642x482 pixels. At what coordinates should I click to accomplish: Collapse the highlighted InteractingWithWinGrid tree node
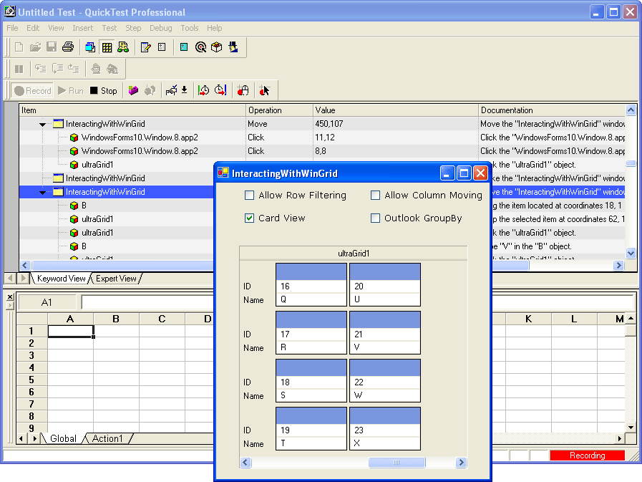(x=42, y=192)
